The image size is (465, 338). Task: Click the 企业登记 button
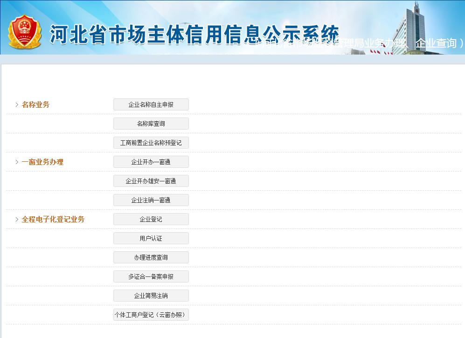(x=151, y=219)
